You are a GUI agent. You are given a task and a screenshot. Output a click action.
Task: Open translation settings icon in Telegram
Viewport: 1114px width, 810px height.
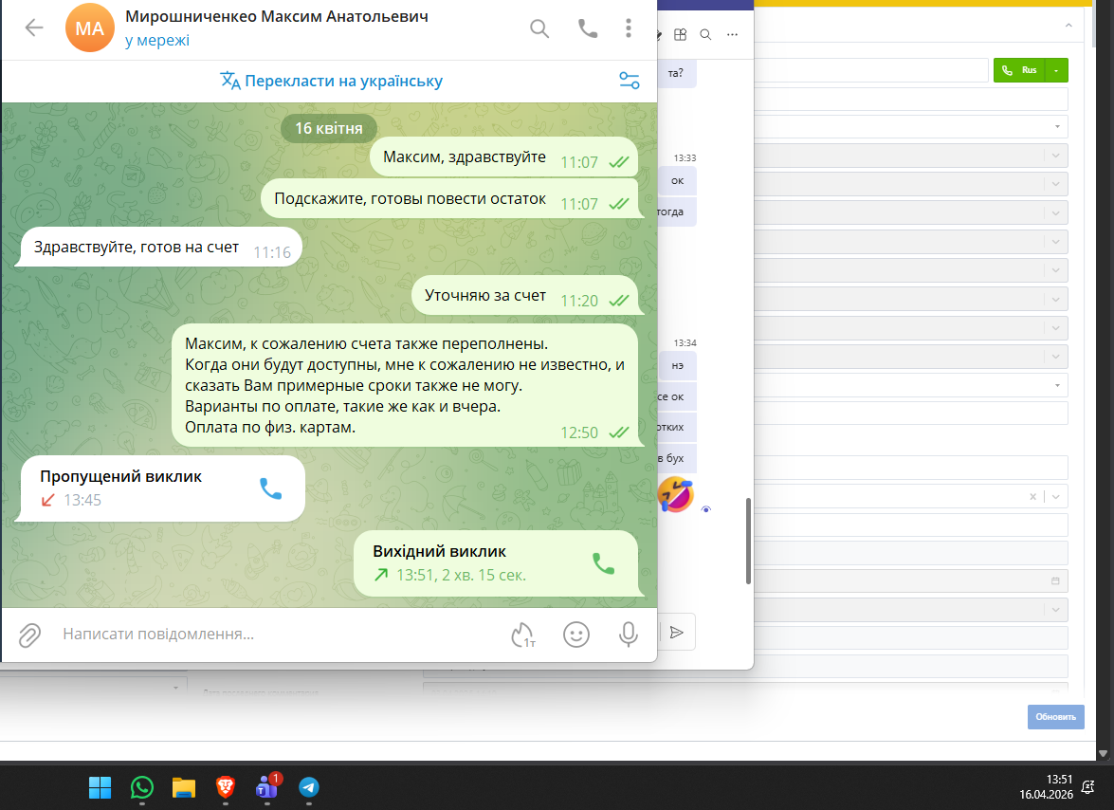[x=629, y=81]
